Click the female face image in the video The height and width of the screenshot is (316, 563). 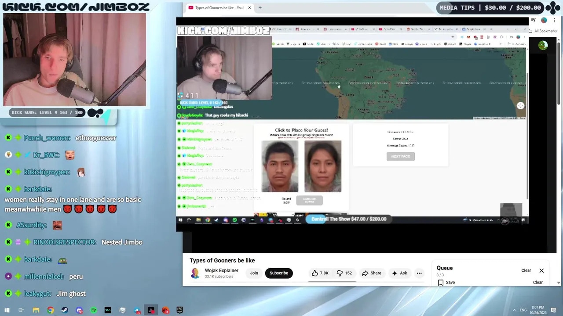323,166
